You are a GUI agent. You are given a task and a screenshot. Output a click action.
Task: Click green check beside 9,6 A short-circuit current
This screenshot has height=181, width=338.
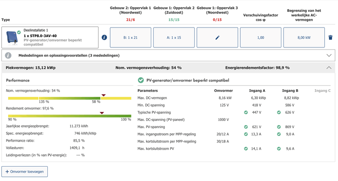click(279, 149)
